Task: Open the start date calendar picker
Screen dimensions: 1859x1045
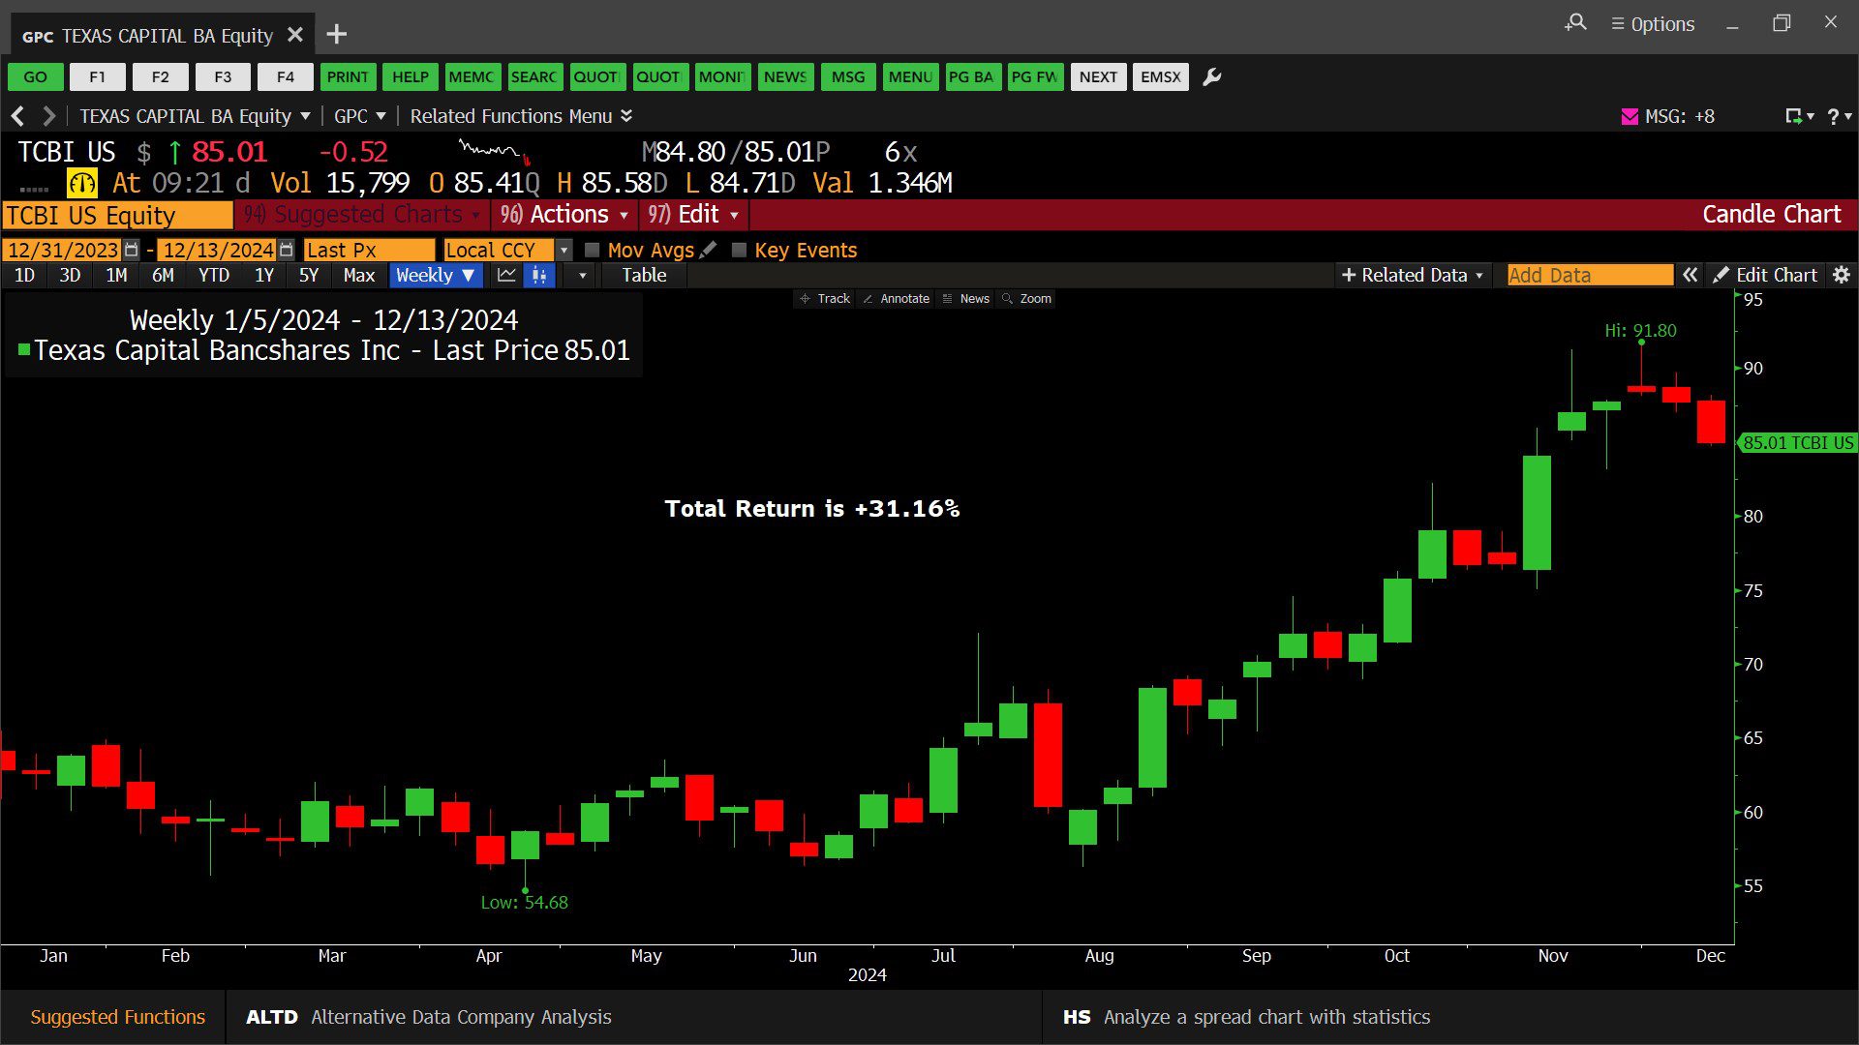Action: pos(132,250)
